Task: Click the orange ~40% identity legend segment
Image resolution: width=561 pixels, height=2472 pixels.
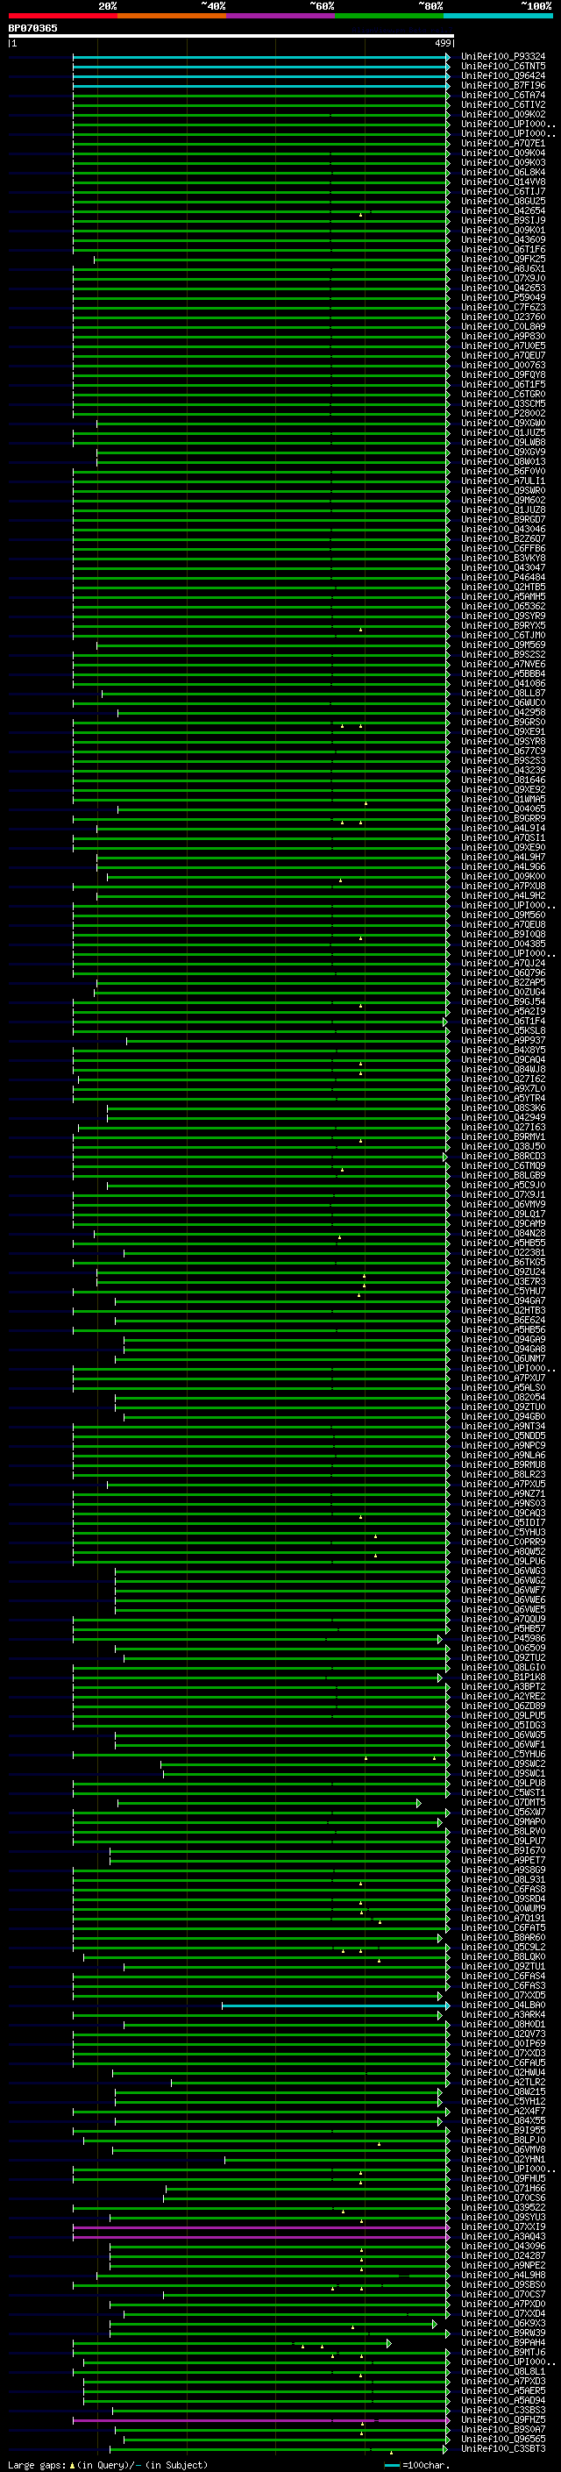Action: point(172,17)
